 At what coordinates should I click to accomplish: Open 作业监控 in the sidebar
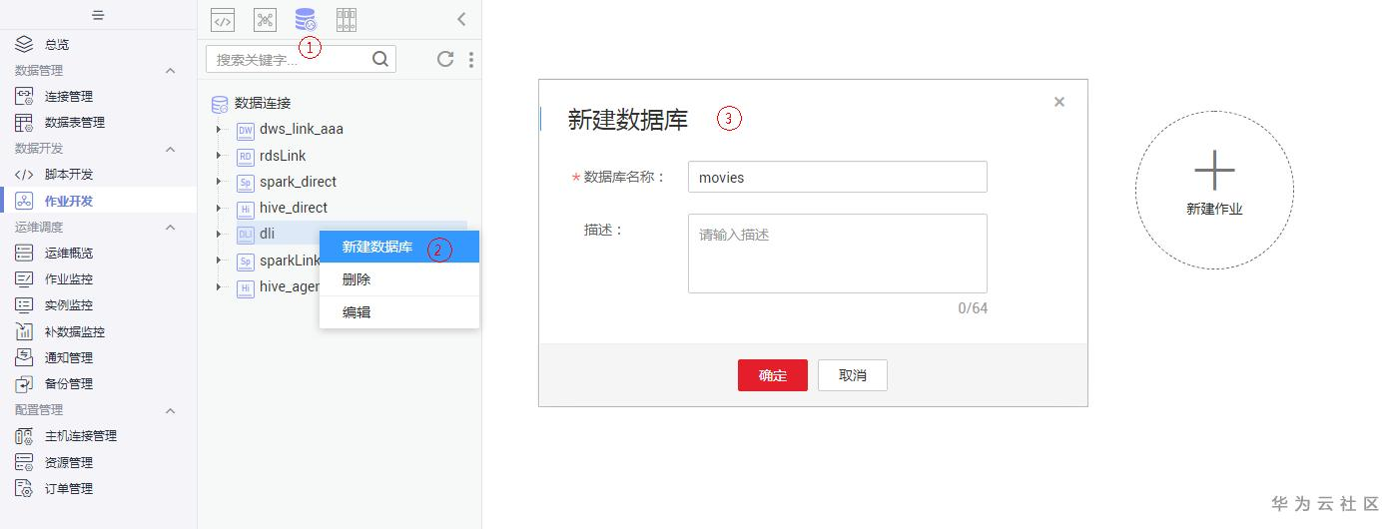click(69, 279)
